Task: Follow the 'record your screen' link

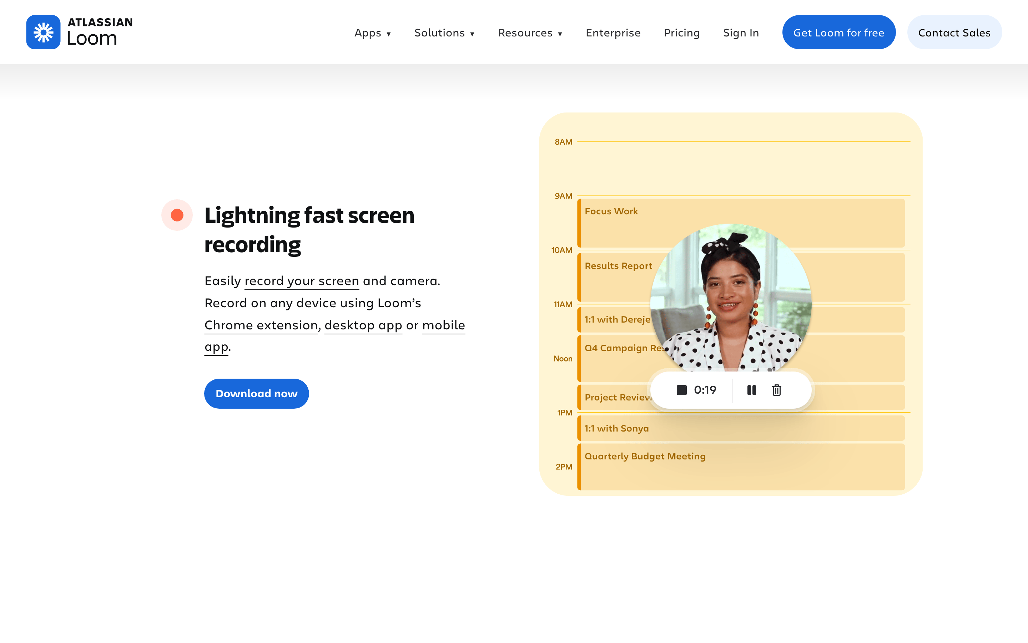Action: (x=302, y=281)
